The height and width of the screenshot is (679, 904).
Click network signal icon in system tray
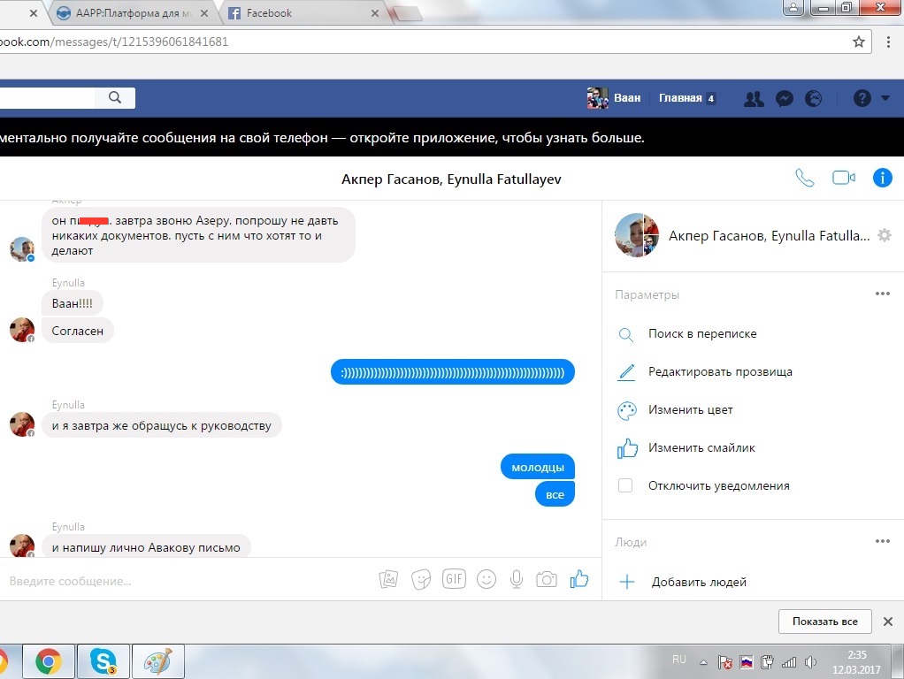[x=789, y=662]
